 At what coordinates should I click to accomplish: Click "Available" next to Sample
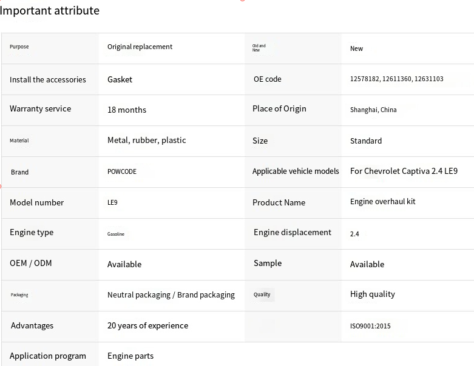pos(367,264)
